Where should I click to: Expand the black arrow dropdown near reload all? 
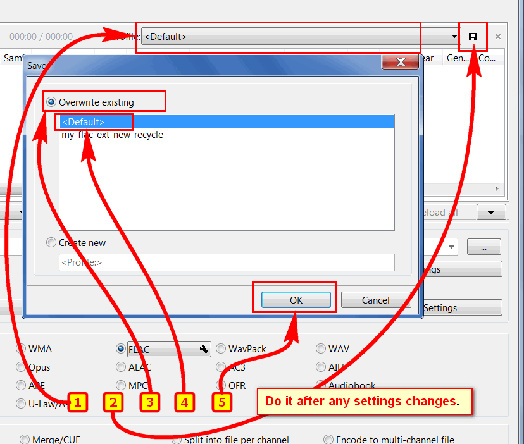tap(490, 213)
